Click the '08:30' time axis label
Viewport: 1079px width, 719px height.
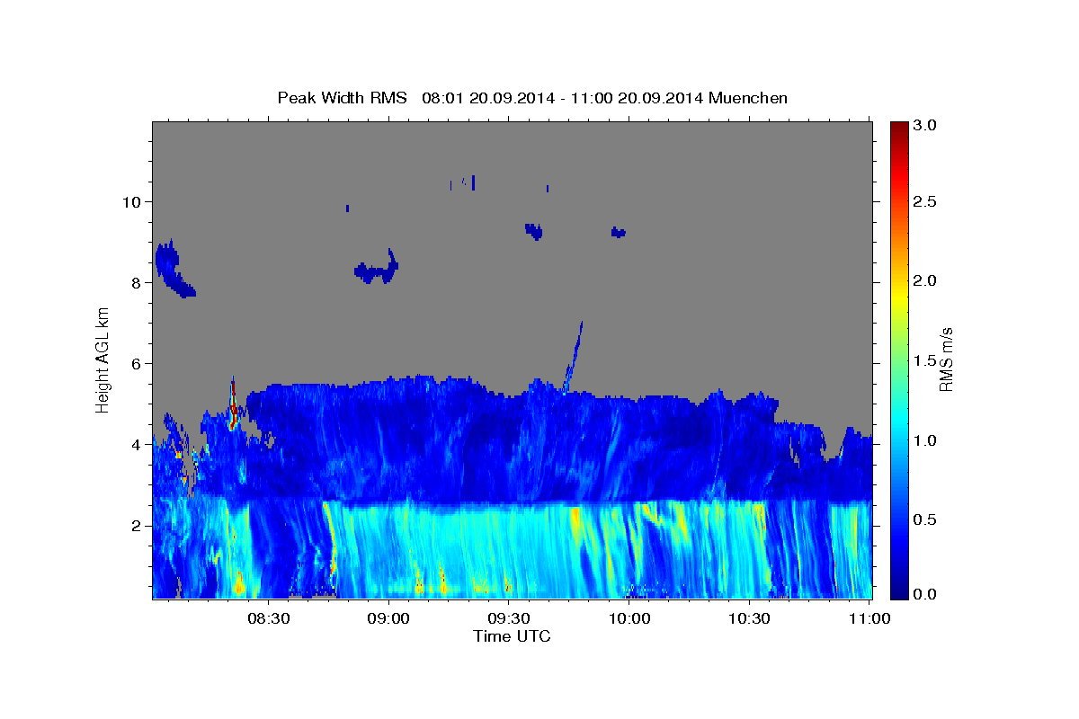(269, 619)
